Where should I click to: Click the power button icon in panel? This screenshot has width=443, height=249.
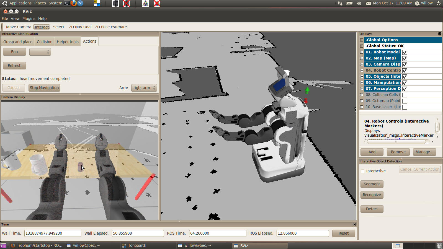(439, 3)
